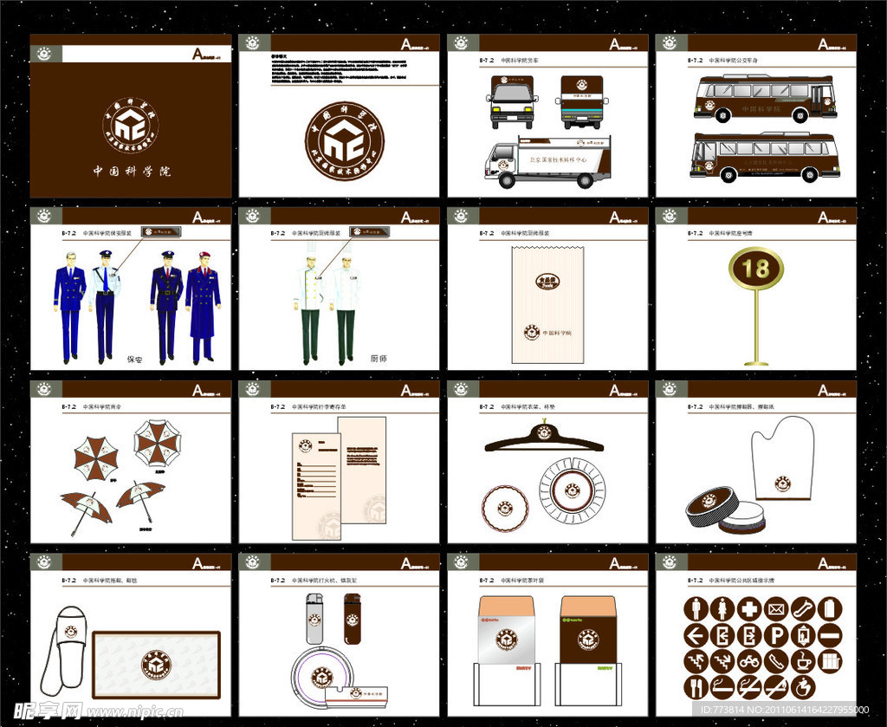Select the no-smoking pictogram with smoke
The width and height of the screenshot is (887, 727).
(x=749, y=687)
